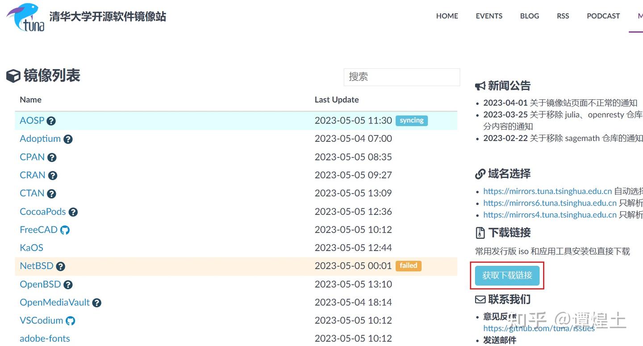Open the help icon next to CocoaPods

[73, 212]
